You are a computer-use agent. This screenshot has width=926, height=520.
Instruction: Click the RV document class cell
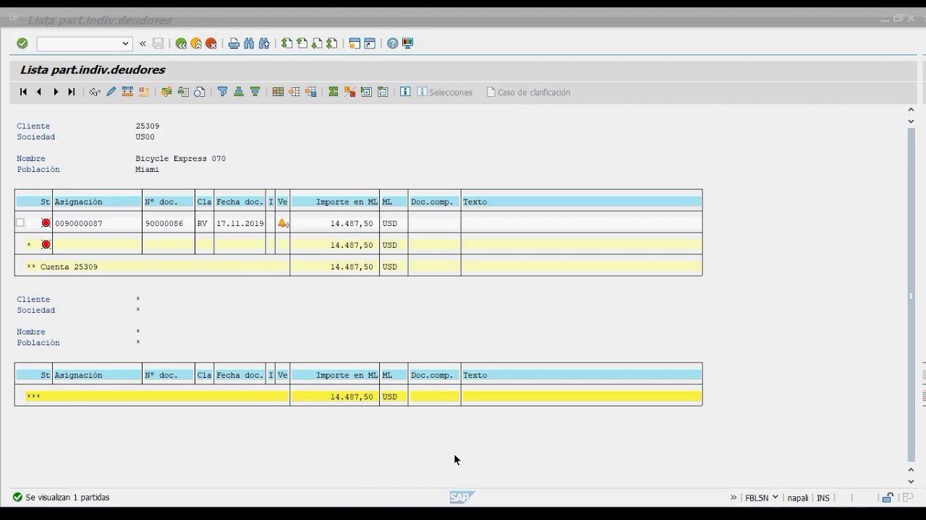pos(203,224)
